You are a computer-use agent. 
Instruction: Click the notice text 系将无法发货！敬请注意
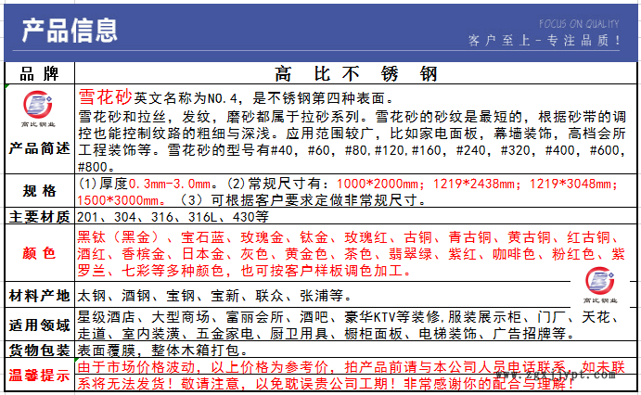tap(158, 384)
